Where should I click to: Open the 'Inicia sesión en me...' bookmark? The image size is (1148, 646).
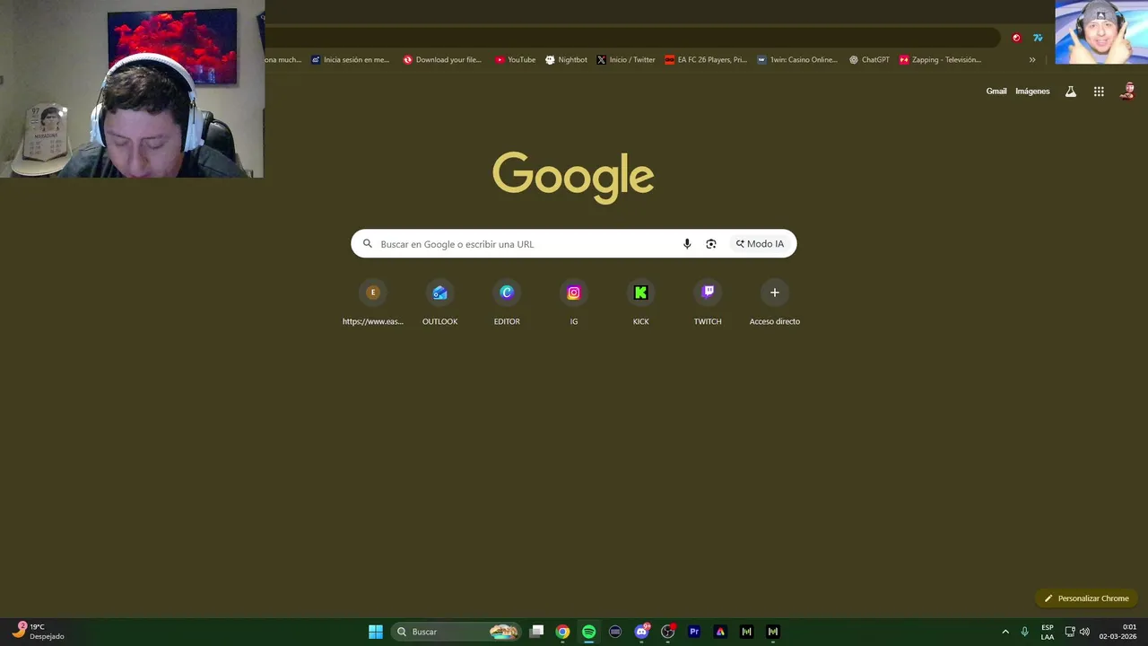(x=350, y=60)
